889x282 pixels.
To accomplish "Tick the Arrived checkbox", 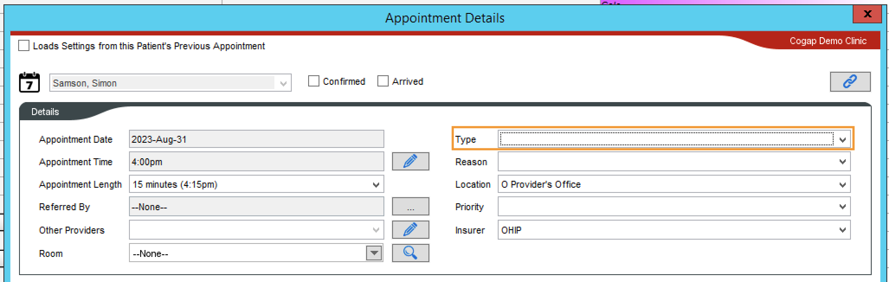I will coord(383,81).
